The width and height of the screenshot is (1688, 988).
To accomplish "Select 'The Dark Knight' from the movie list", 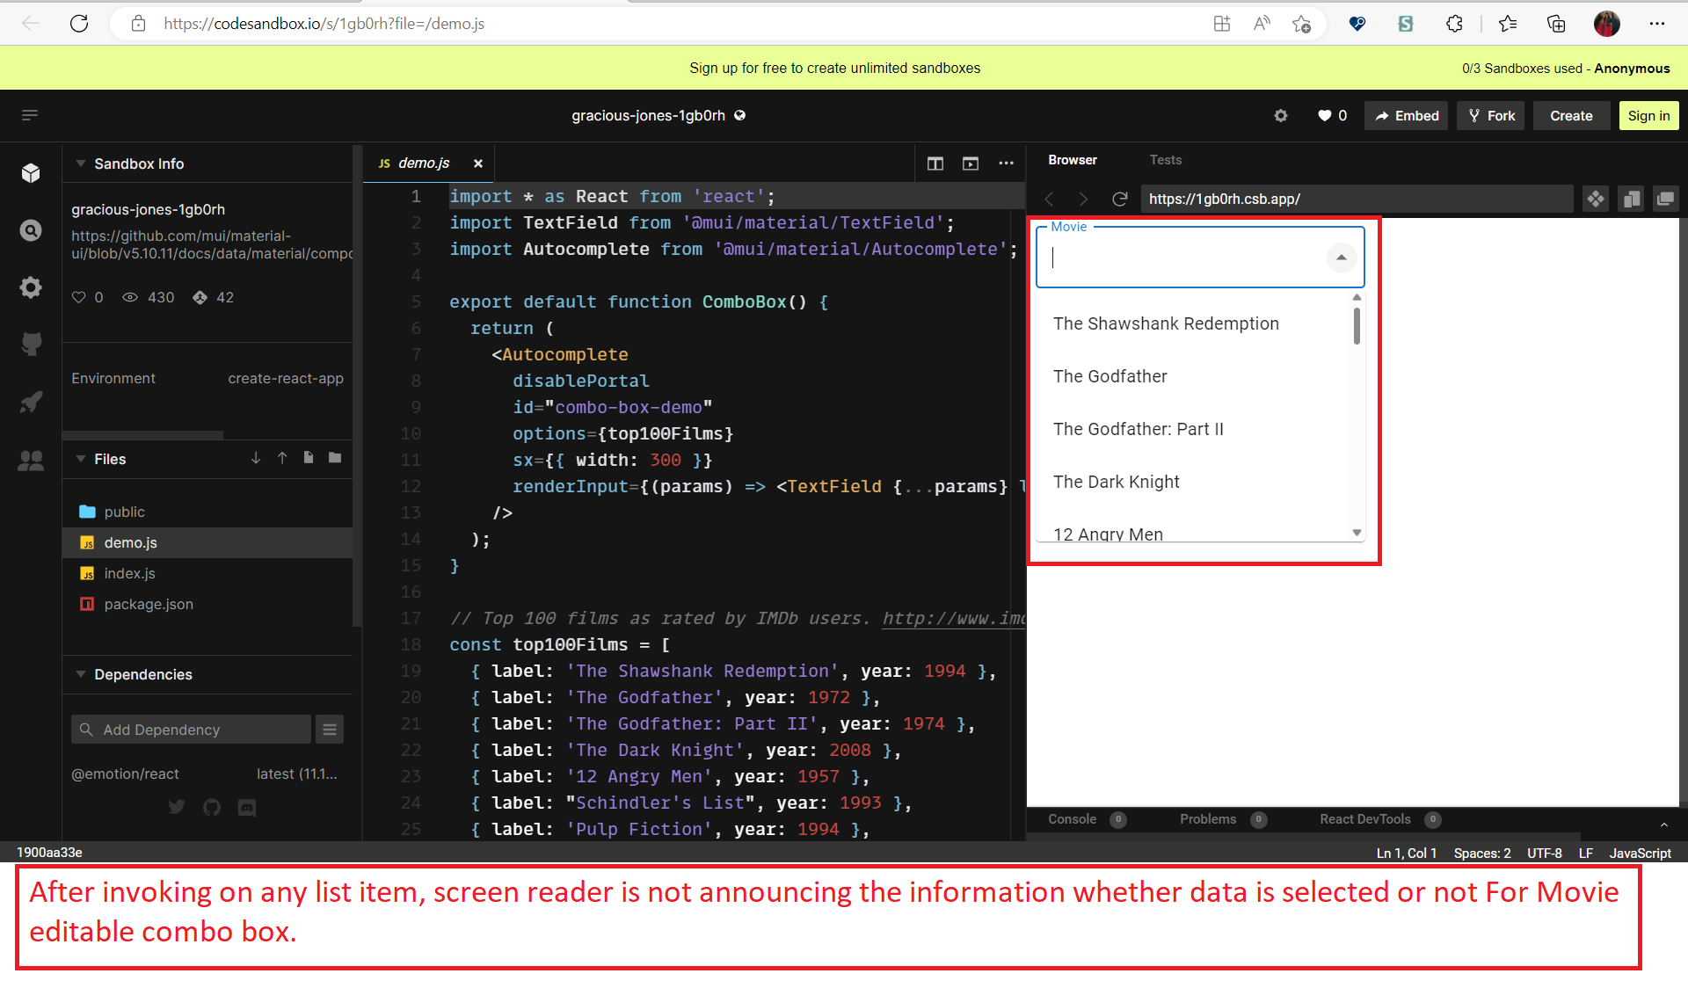I will [1117, 482].
